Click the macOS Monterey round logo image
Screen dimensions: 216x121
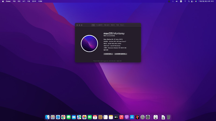(x=89, y=44)
